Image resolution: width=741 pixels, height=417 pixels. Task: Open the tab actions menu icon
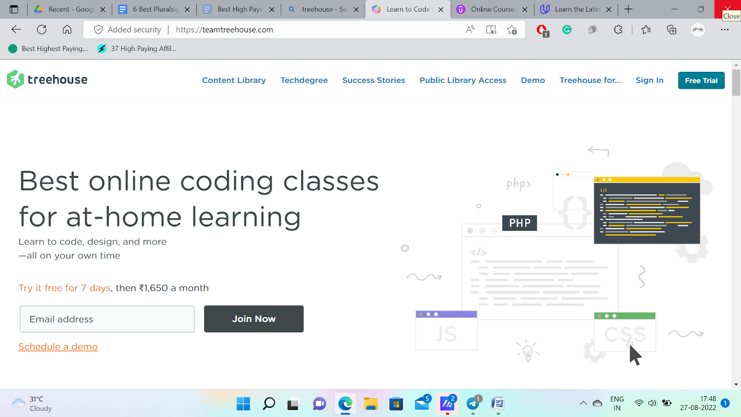(x=14, y=9)
